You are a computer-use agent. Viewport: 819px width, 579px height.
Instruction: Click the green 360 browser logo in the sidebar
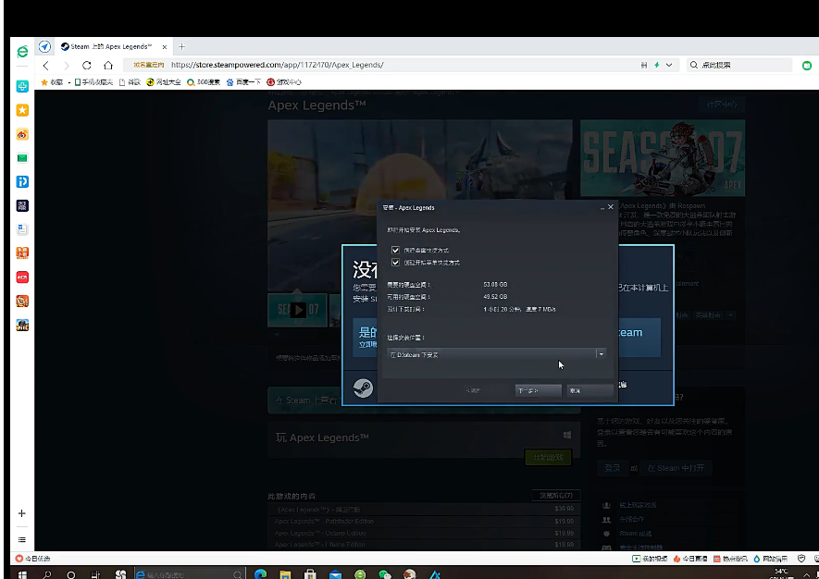[x=22, y=52]
